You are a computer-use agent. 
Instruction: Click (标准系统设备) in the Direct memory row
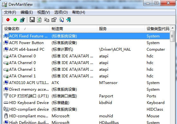[64, 89]
